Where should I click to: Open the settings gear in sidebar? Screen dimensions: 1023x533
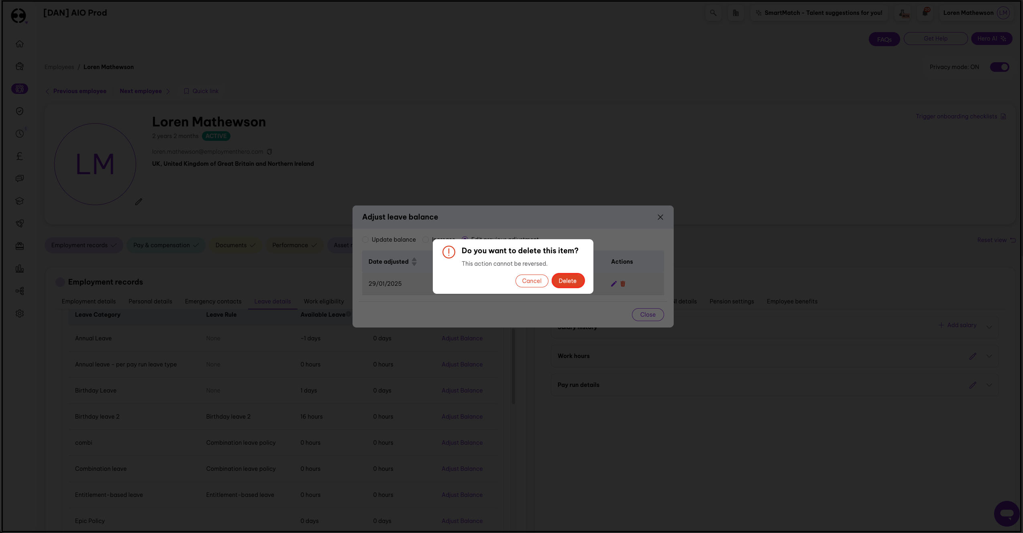(20, 313)
